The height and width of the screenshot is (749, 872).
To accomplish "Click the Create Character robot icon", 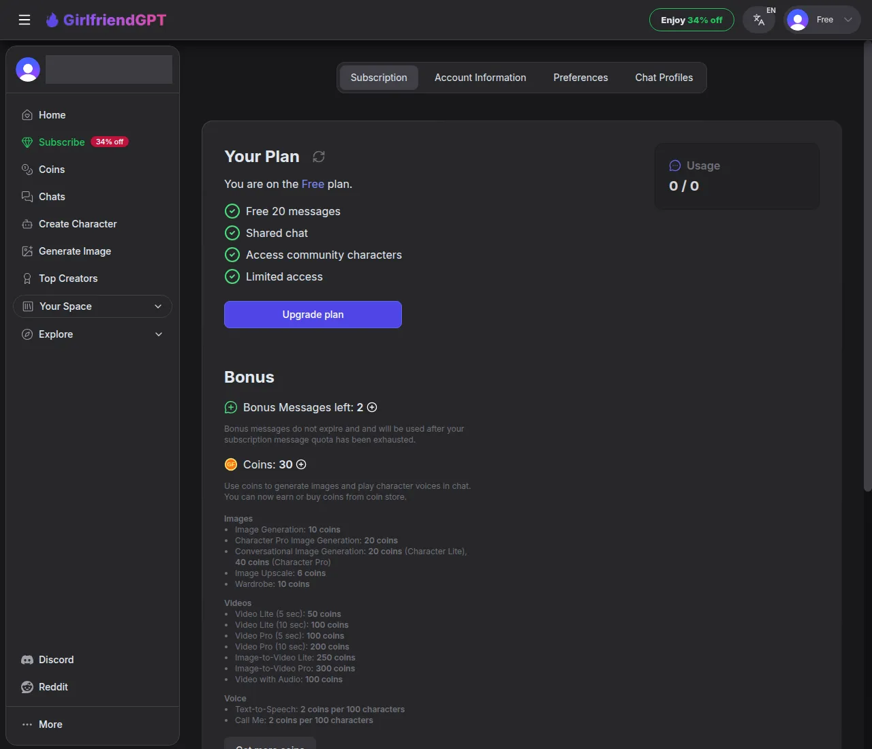I will (x=27, y=224).
